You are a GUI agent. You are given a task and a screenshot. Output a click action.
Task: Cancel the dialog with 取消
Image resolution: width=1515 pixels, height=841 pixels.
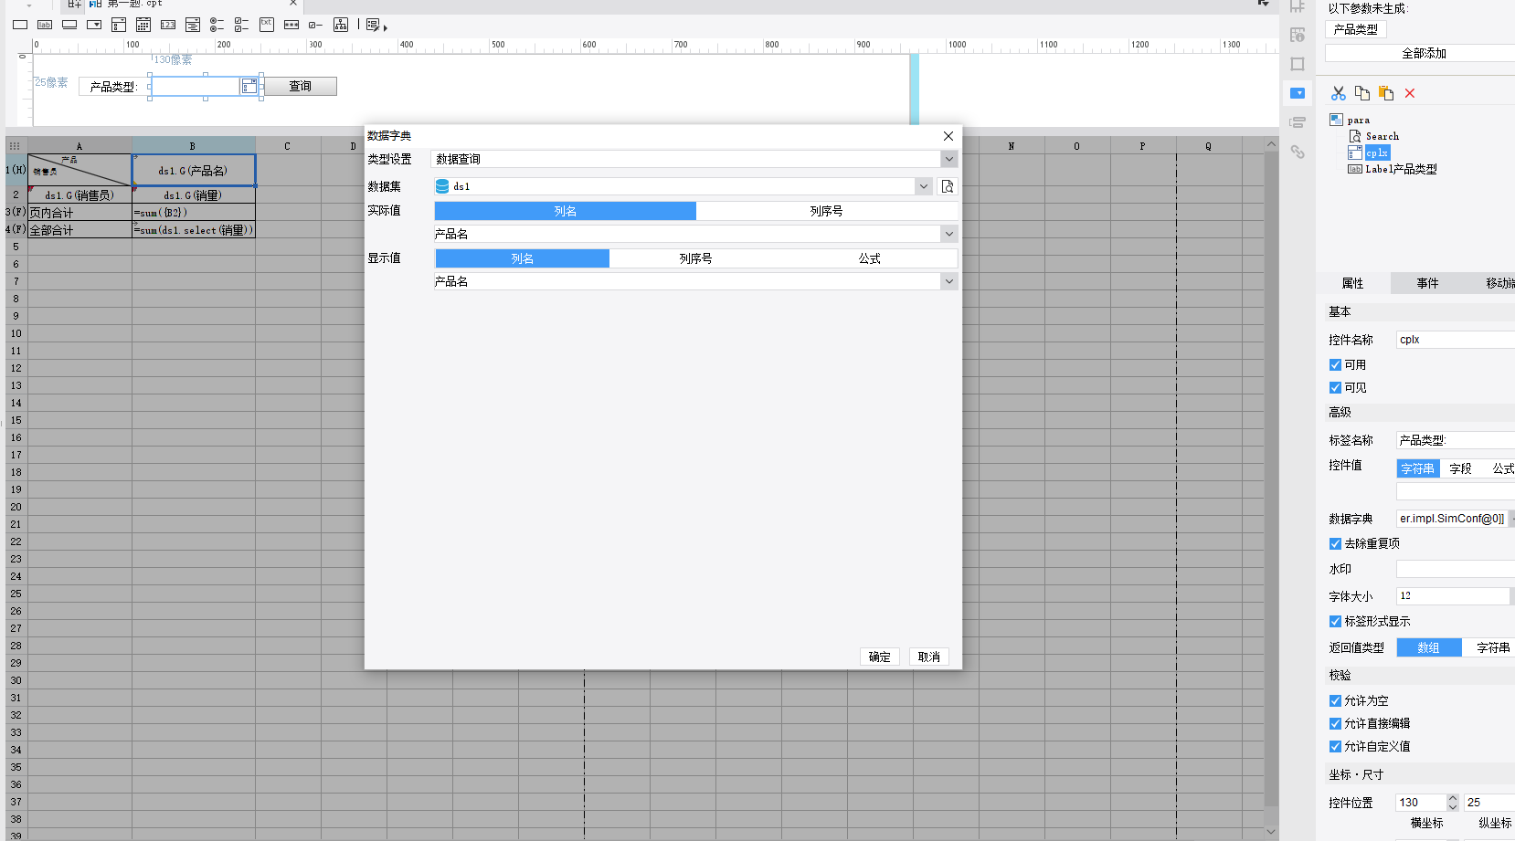(x=929, y=657)
